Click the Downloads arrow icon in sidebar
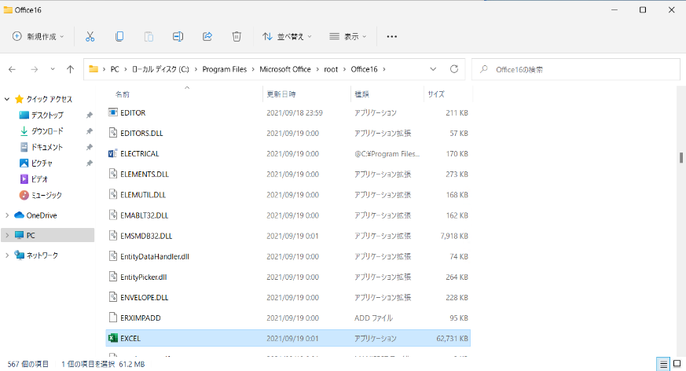Viewport: 686px width, 371px height. tap(24, 130)
